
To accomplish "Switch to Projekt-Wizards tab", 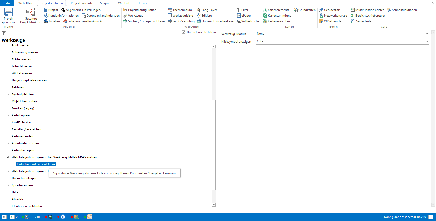I will click(81, 3).
